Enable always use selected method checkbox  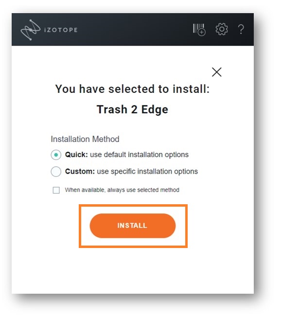56,190
